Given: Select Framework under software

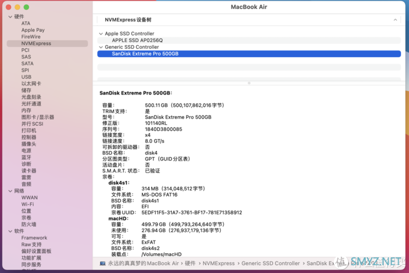Looking at the screenshot, I should 34,238.
